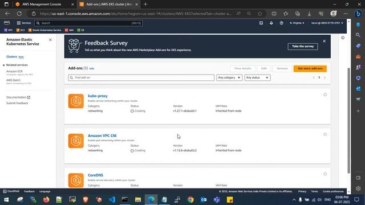The width and height of the screenshot is (365, 205).
Task: Click Get more add-ons button
Action: pyautogui.click(x=310, y=68)
